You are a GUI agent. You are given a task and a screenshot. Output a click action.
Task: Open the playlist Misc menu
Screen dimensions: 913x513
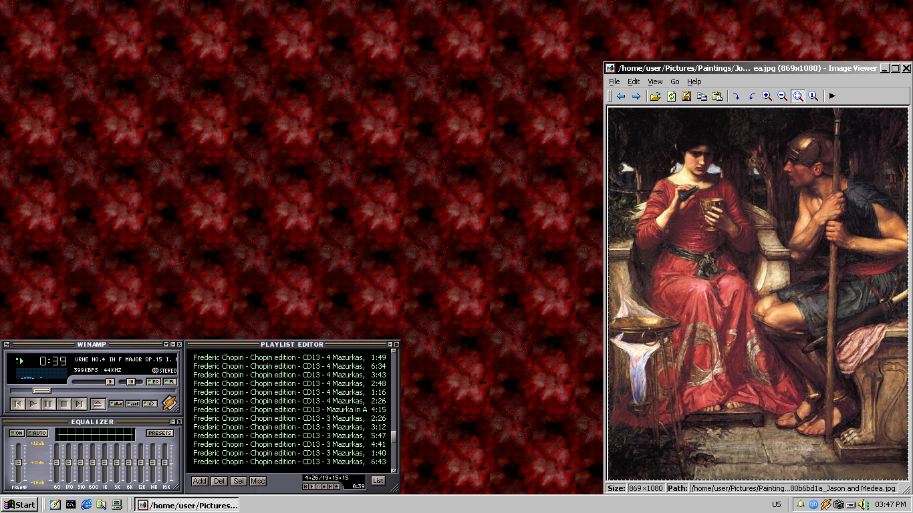coord(258,481)
